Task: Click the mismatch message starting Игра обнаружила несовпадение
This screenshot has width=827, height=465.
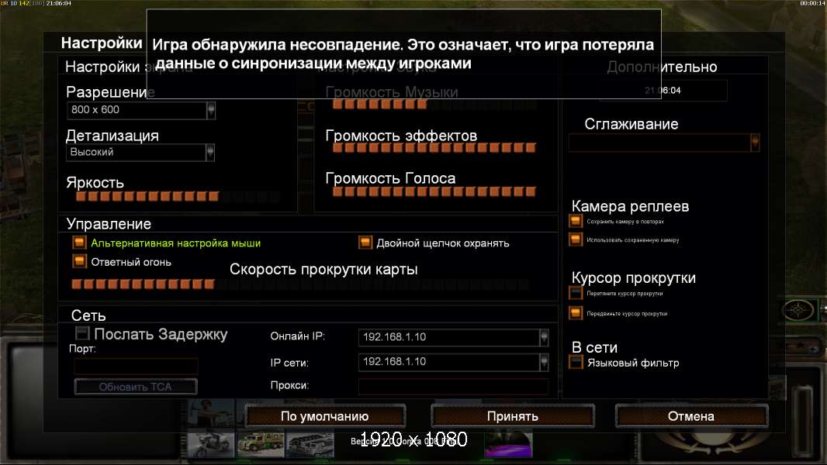Action: pyautogui.click(x=403, y=53)
